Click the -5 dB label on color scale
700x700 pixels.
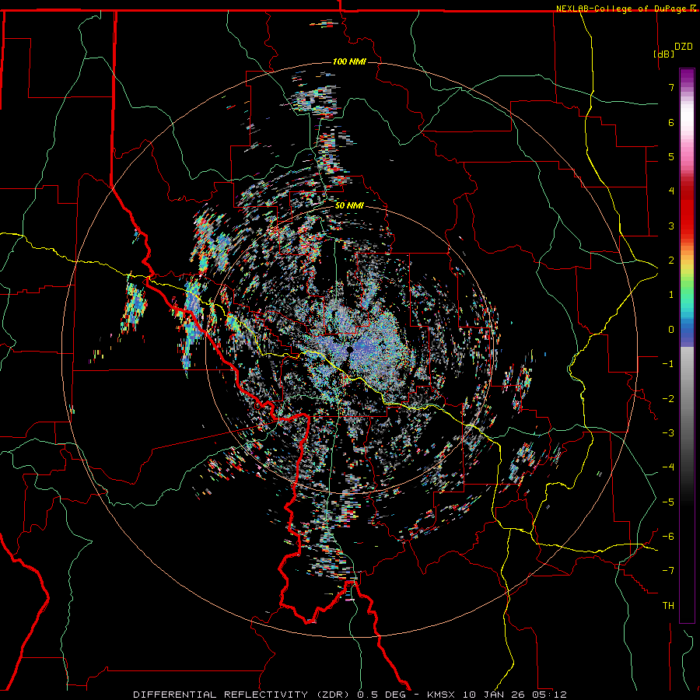coord(668,502)
